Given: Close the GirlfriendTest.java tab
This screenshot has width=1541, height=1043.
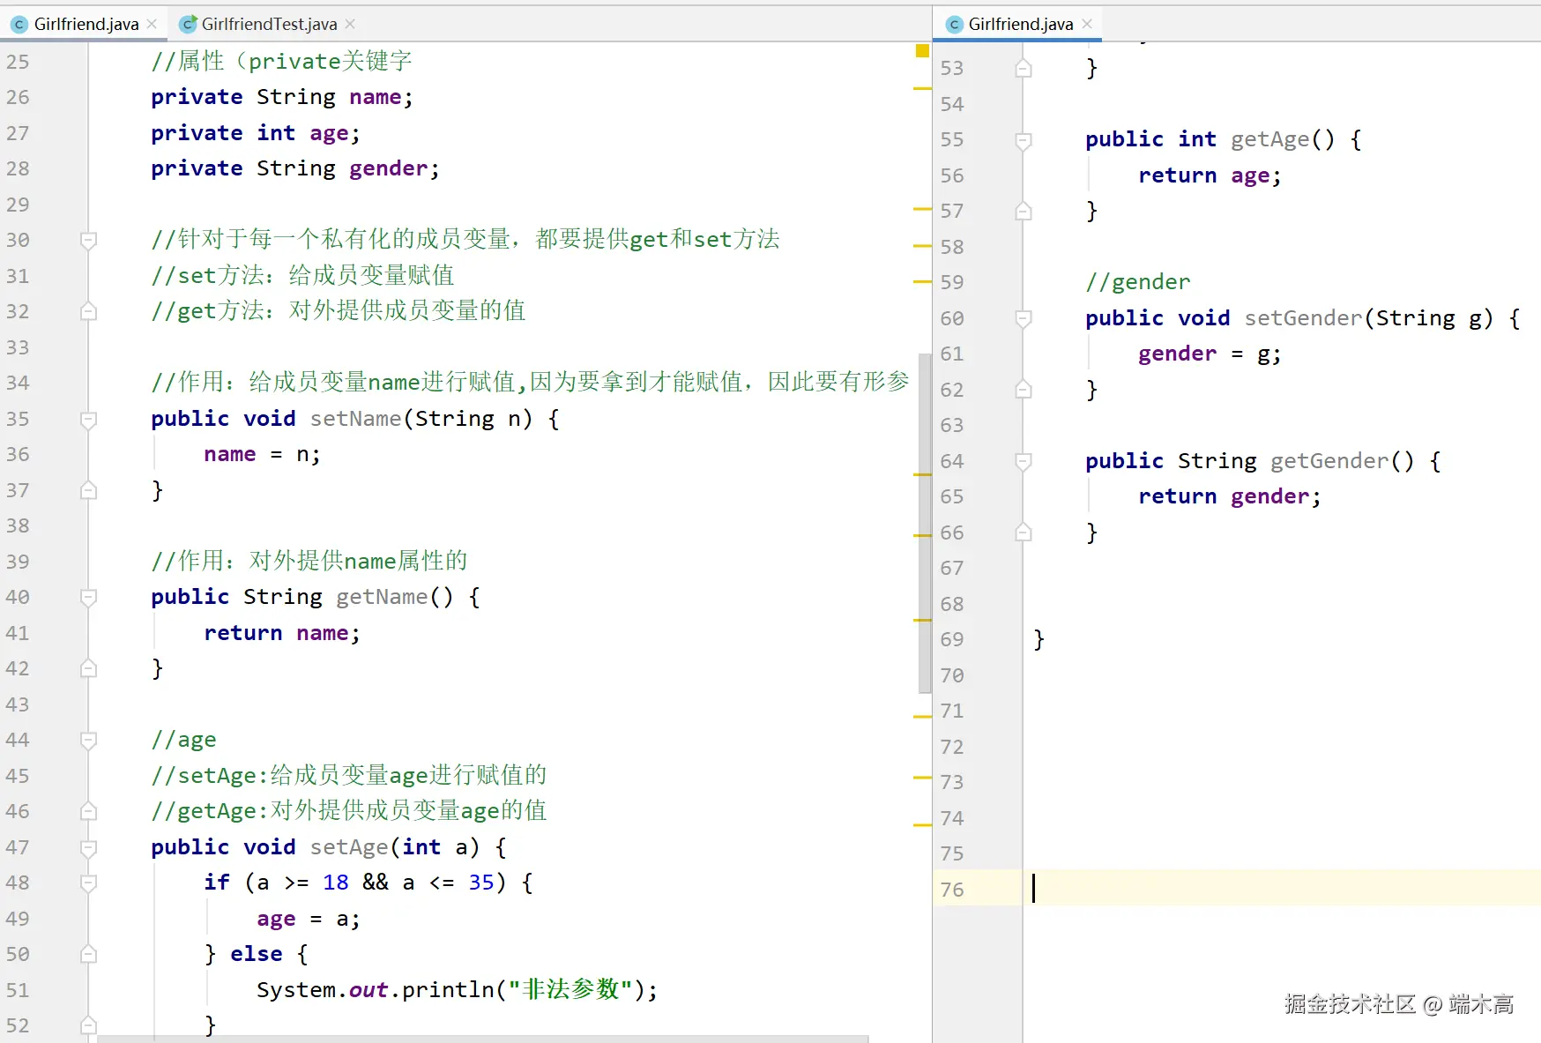Looking at the screenshot, I should point(350,24).
